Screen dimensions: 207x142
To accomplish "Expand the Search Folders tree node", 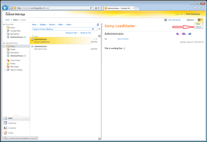I will pos(5,70).
